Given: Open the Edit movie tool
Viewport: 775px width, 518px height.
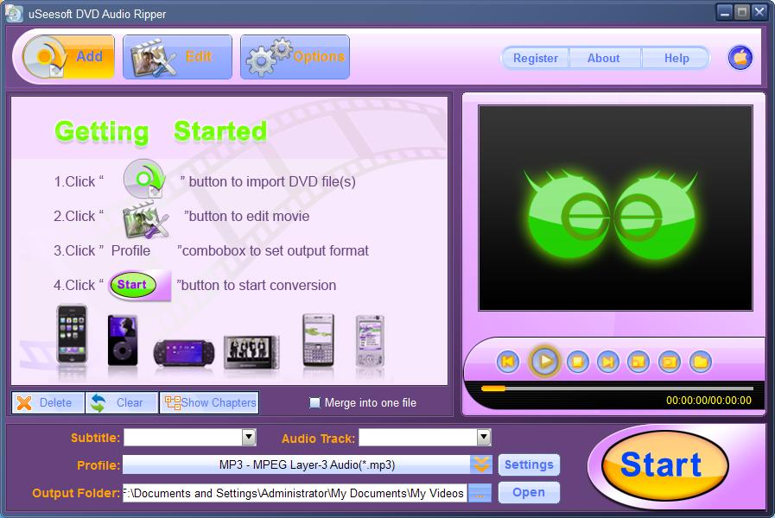Looking at the screenshot, I should 177,57.
